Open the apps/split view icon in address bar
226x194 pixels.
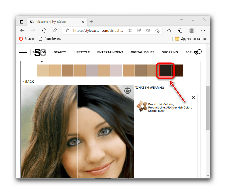pyautogui.click(x=139, y=30)
